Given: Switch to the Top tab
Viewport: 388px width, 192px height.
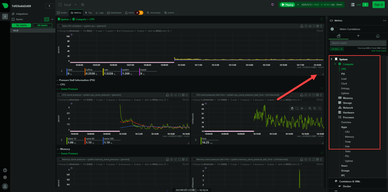Looking at the screenshot, I should (x=88, y=13).
